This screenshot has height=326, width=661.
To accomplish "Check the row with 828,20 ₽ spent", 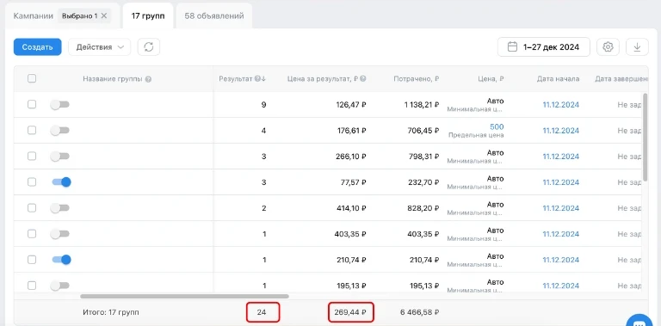I will pos(32,208).
